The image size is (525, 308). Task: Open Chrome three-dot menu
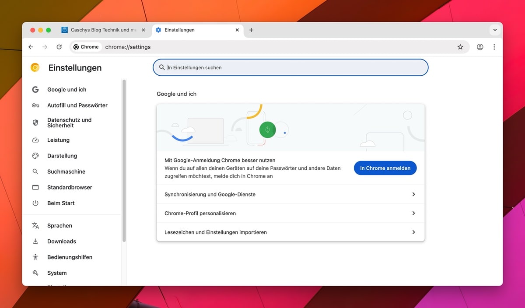pos(494,47)
